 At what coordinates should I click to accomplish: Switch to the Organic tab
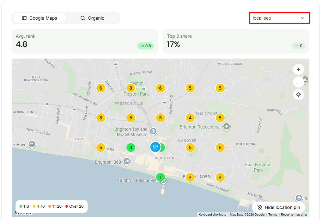pyautogui.click(x=92, y=18)
